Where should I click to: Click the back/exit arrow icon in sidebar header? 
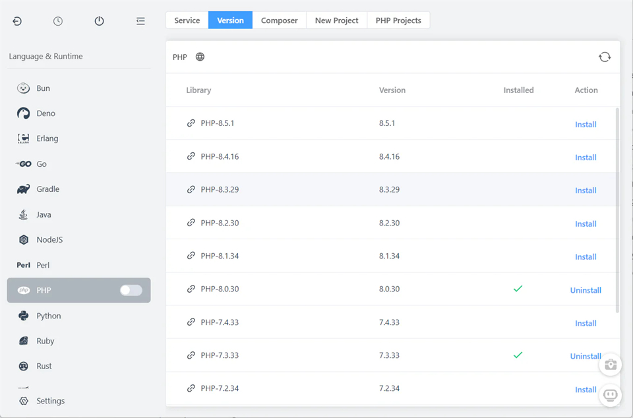(x=17, y=21)
